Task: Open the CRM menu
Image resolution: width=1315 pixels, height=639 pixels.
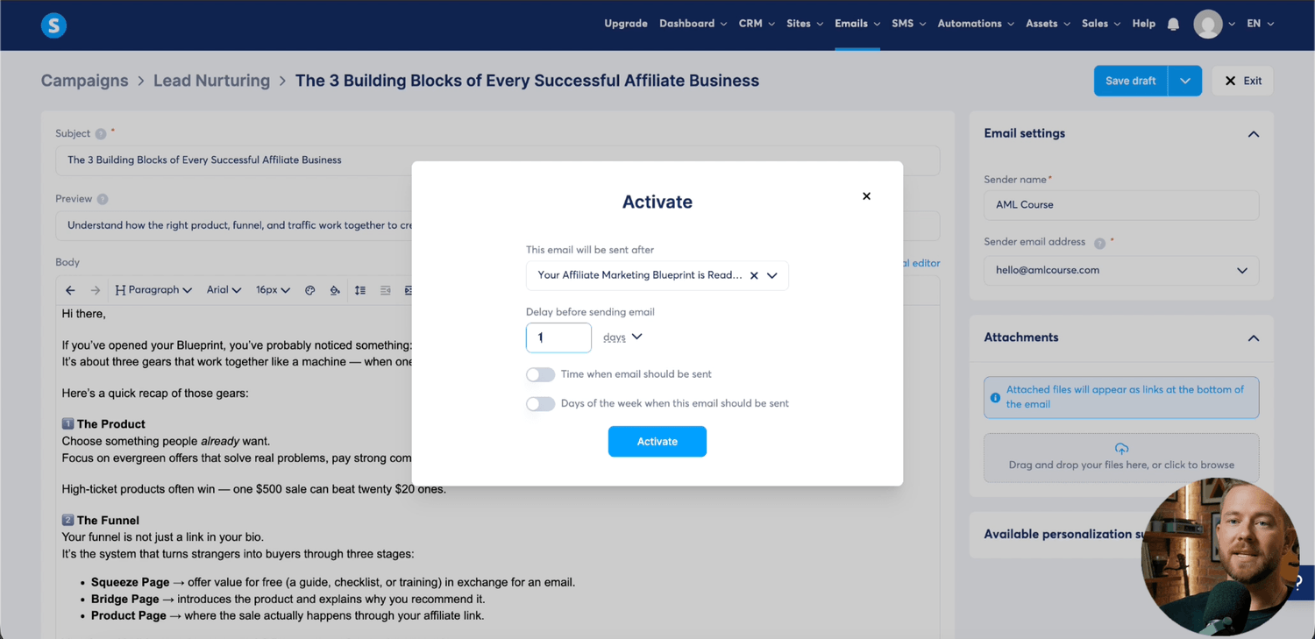Action: tap(756, 24)
